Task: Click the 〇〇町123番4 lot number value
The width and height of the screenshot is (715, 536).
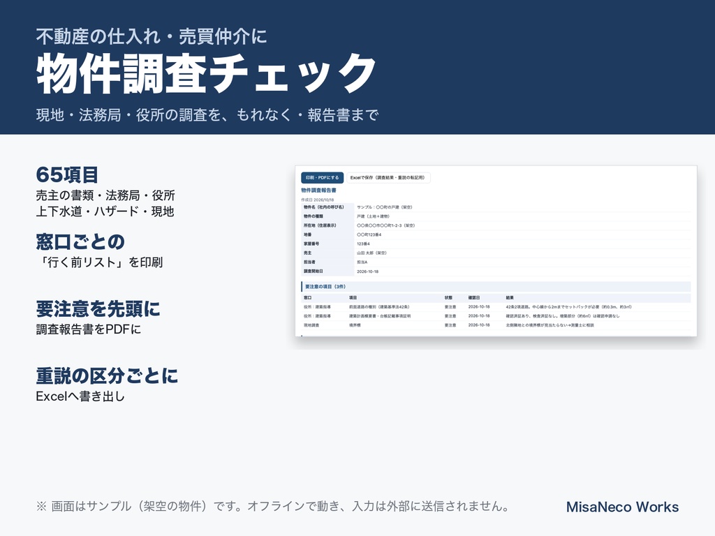Action: pos(369,234)
